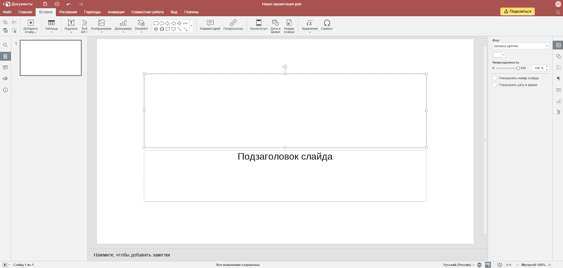Toggle the slides panel icon in left sidebar
The height and width of the screenshot is (268, 563).
[x=5, y=56]
